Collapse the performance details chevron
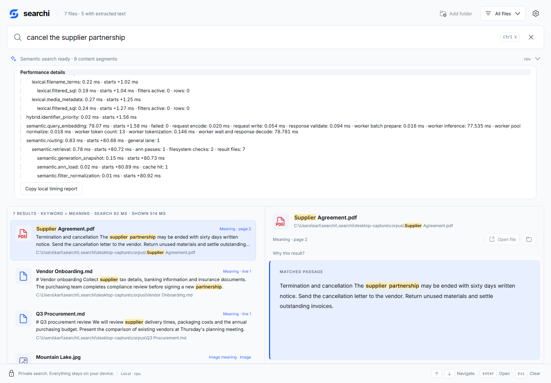The width and height of the screenshot is (551, 383). (x=538, y=59)
